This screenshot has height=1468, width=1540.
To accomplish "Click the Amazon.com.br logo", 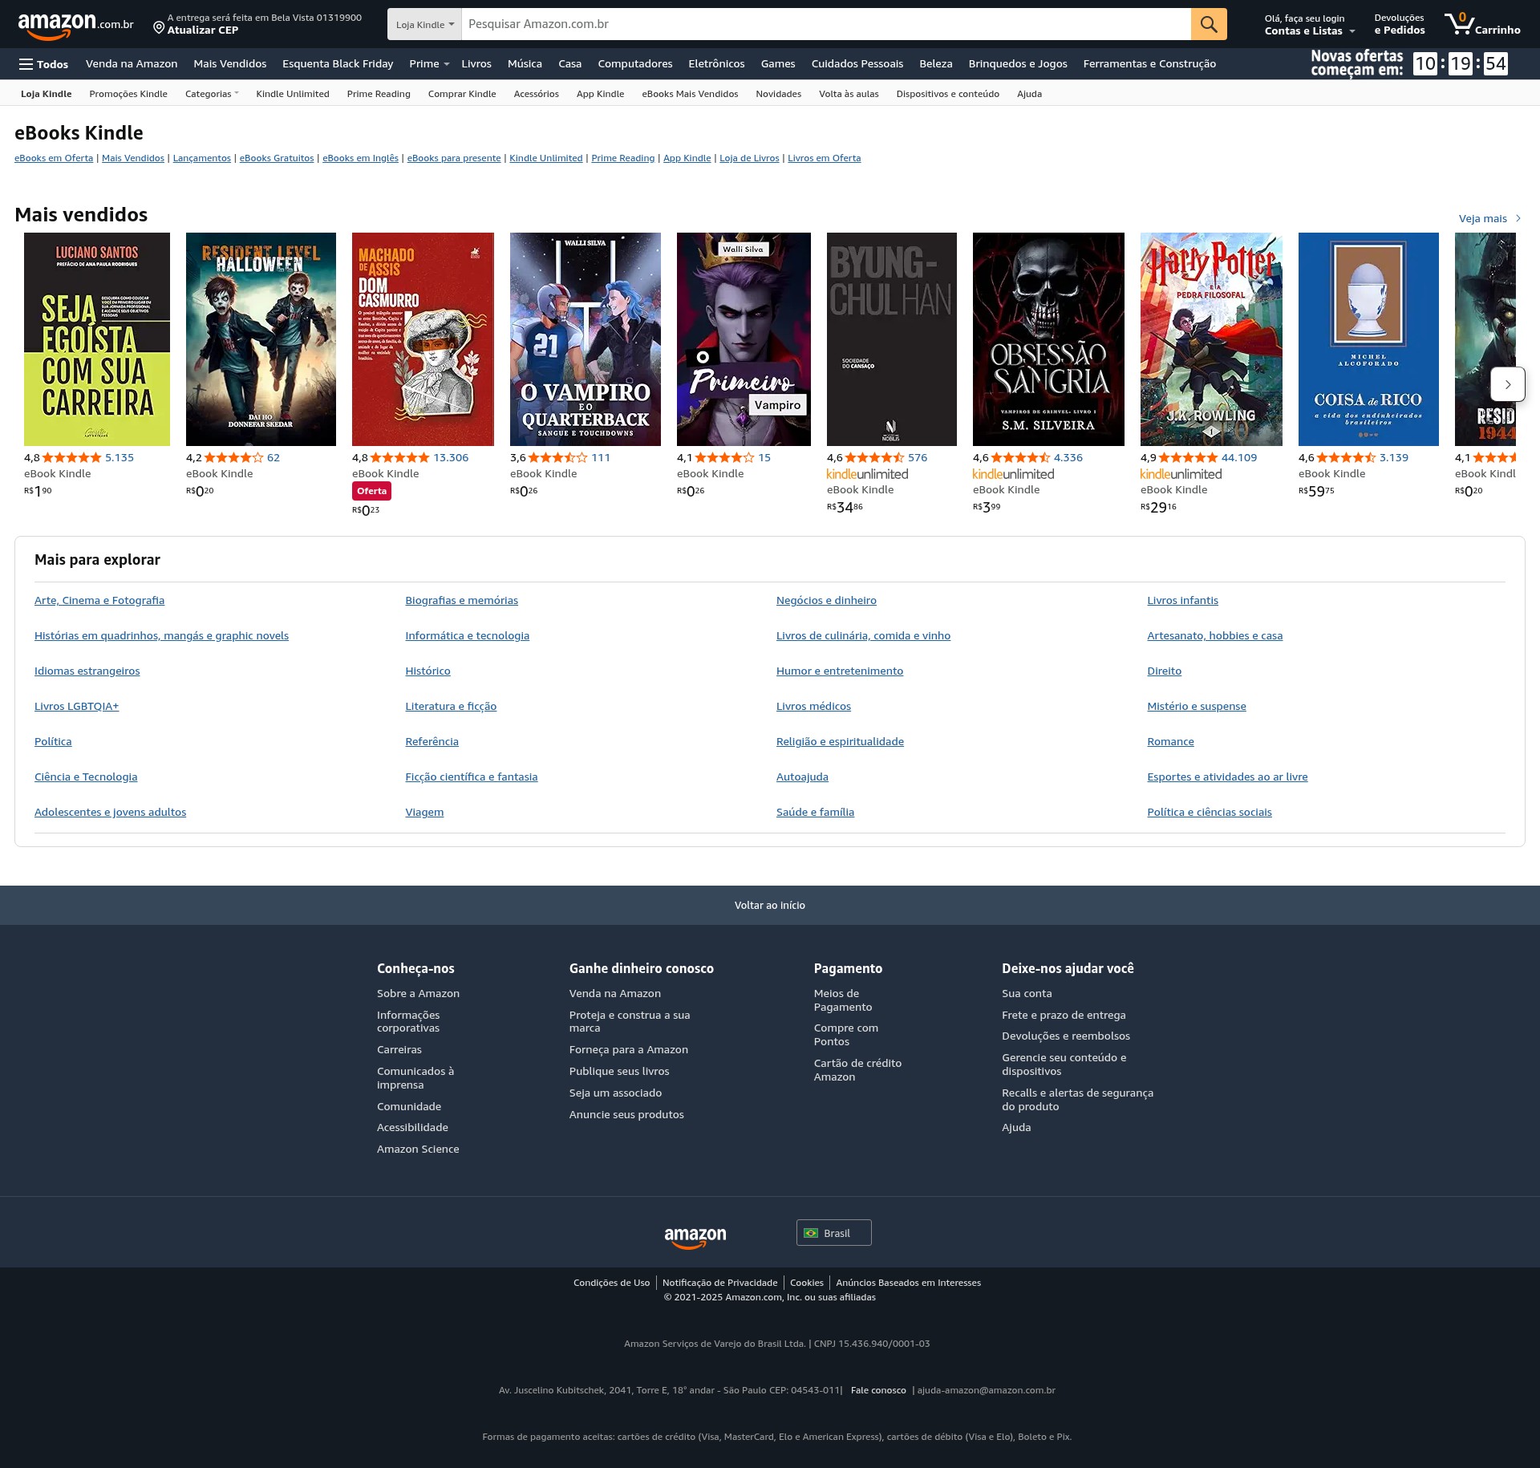I will point(75,25).
